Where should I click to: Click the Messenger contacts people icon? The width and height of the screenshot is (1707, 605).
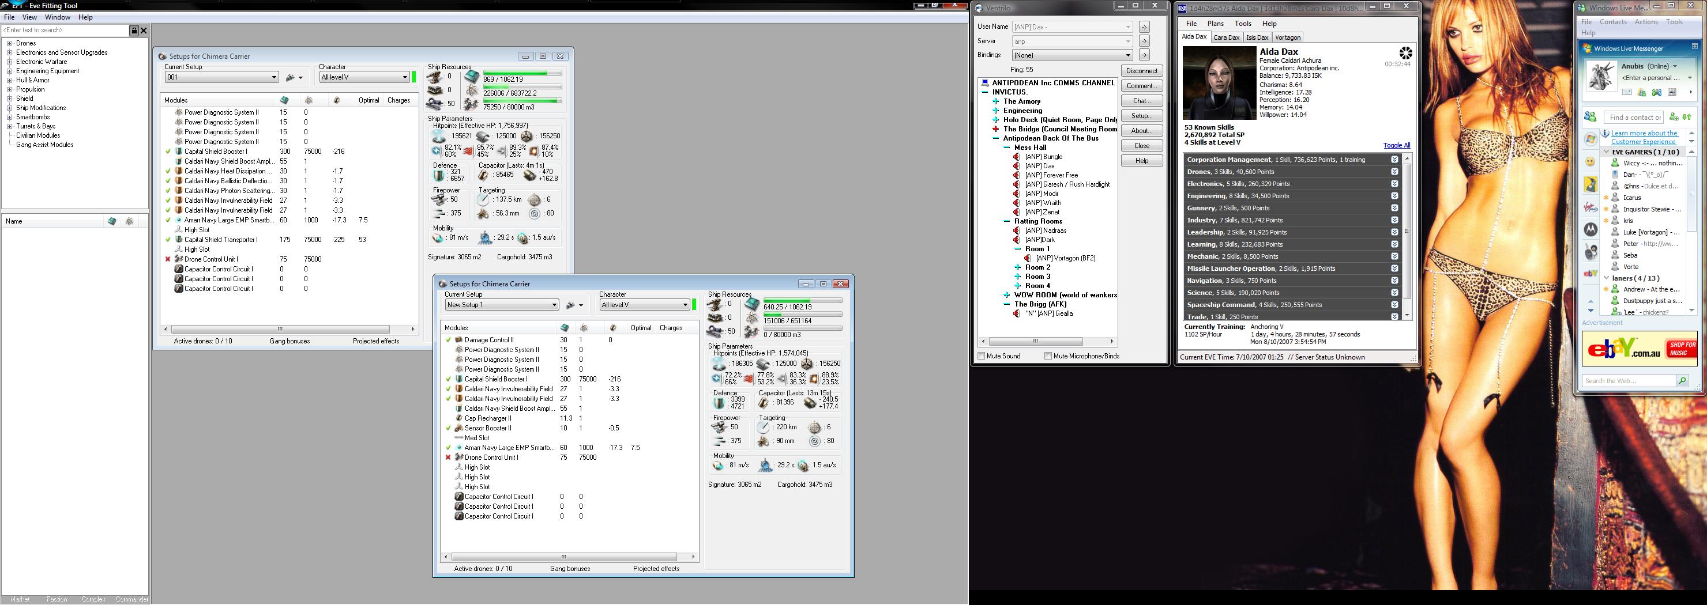click(x=1591, y=117)
